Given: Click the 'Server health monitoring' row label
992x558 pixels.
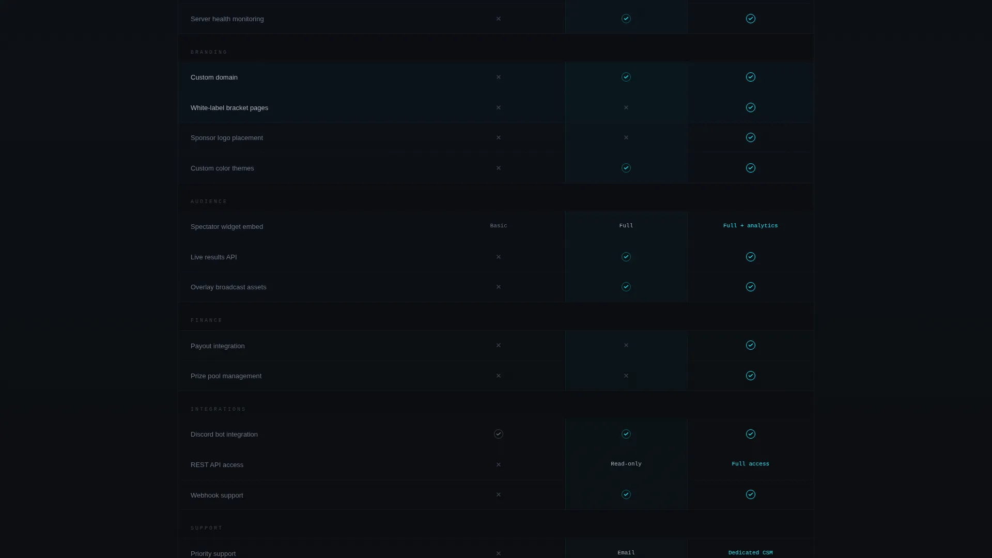Looking at the screenshot, I should click(227, 19).
